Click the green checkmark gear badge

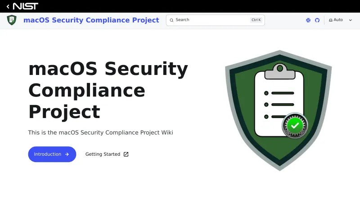tap(295, 126)
